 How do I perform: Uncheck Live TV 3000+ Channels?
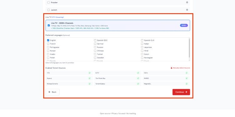[49, 25]
